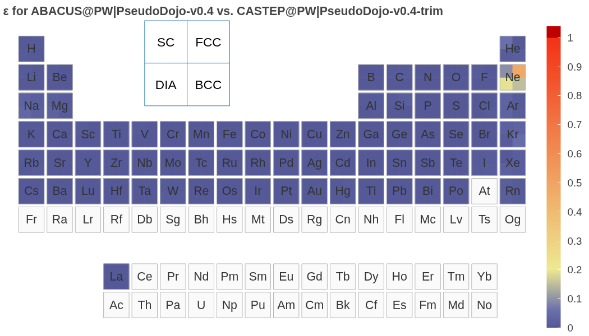Screen dimensions: 589x336
Task: Click the SC quadrant in the legend
Action: pyautogui.click(x=166, y=42)
